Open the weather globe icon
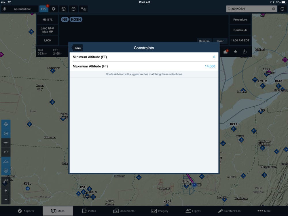 (x=64, y=9)
